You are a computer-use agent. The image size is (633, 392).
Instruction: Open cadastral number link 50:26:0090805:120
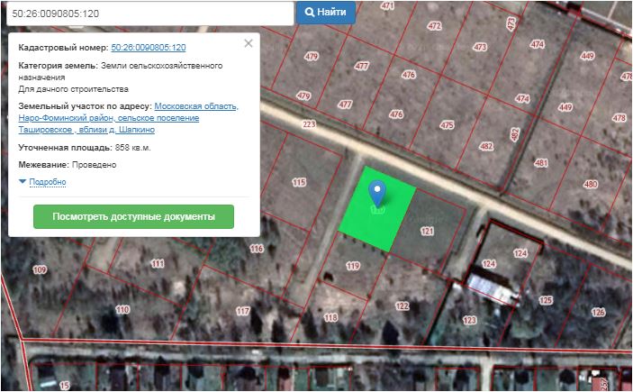pos(148,47)
